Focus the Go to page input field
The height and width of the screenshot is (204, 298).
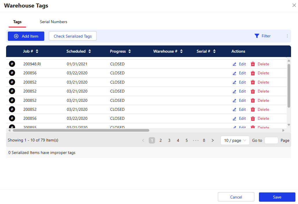point(271,140)
